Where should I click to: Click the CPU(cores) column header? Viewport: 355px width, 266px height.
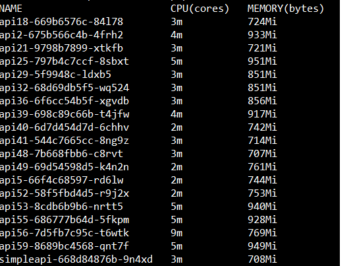[x=200, y=9]
